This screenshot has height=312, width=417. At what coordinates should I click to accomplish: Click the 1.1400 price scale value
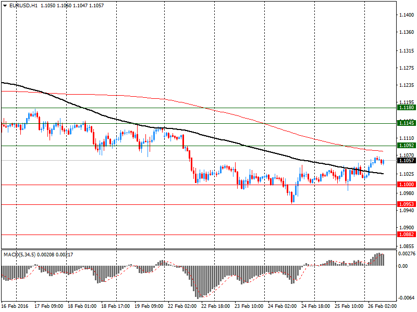point(407,15)
